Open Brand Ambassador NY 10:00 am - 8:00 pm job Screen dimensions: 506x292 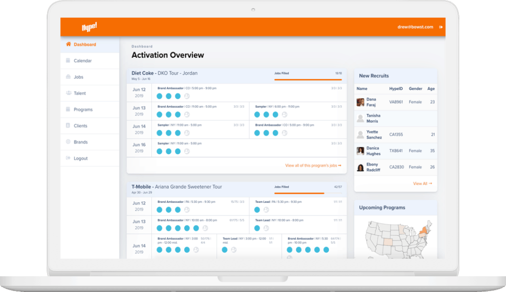[187, 220]
